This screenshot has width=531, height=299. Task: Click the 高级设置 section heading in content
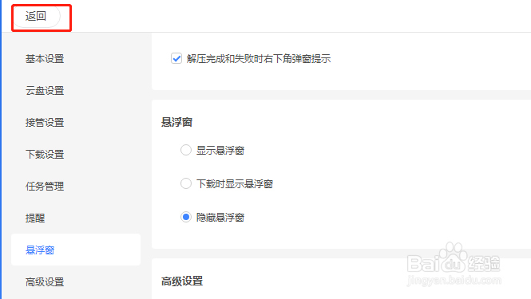click(182, 281)
